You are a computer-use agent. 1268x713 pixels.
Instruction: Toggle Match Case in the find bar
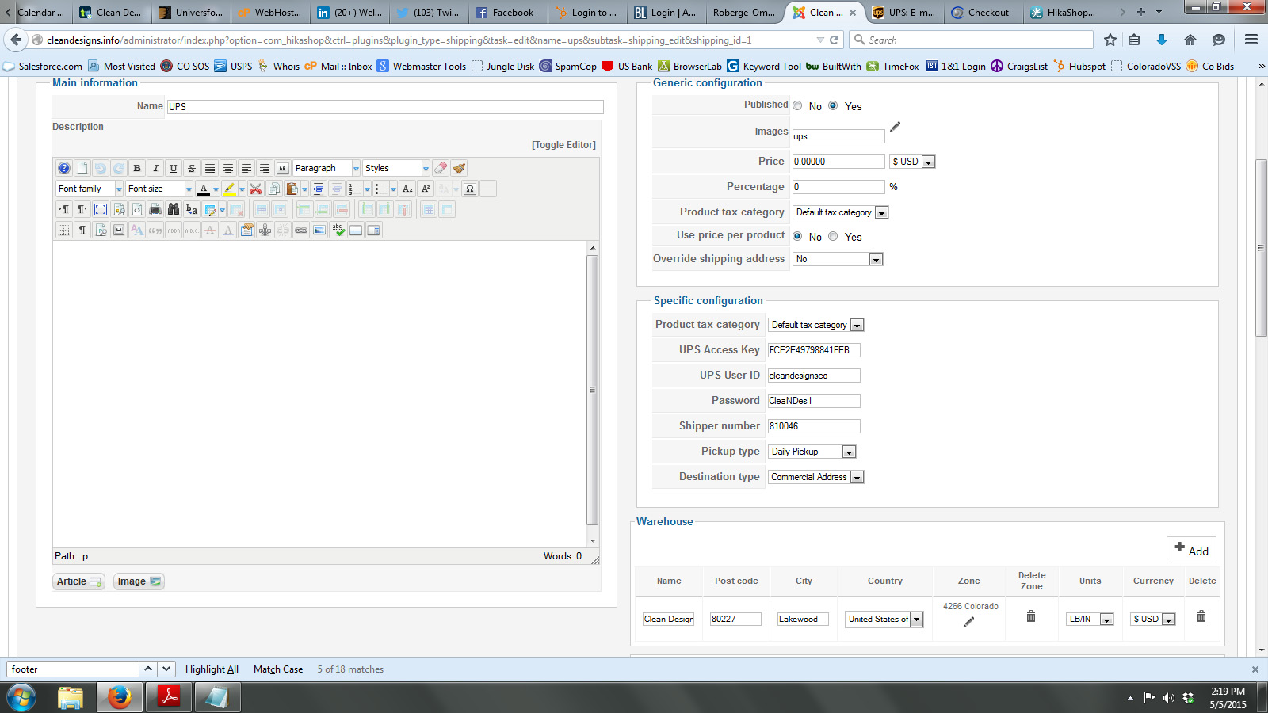278,669
